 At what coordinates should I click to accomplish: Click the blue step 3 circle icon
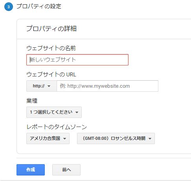[9, 7]
